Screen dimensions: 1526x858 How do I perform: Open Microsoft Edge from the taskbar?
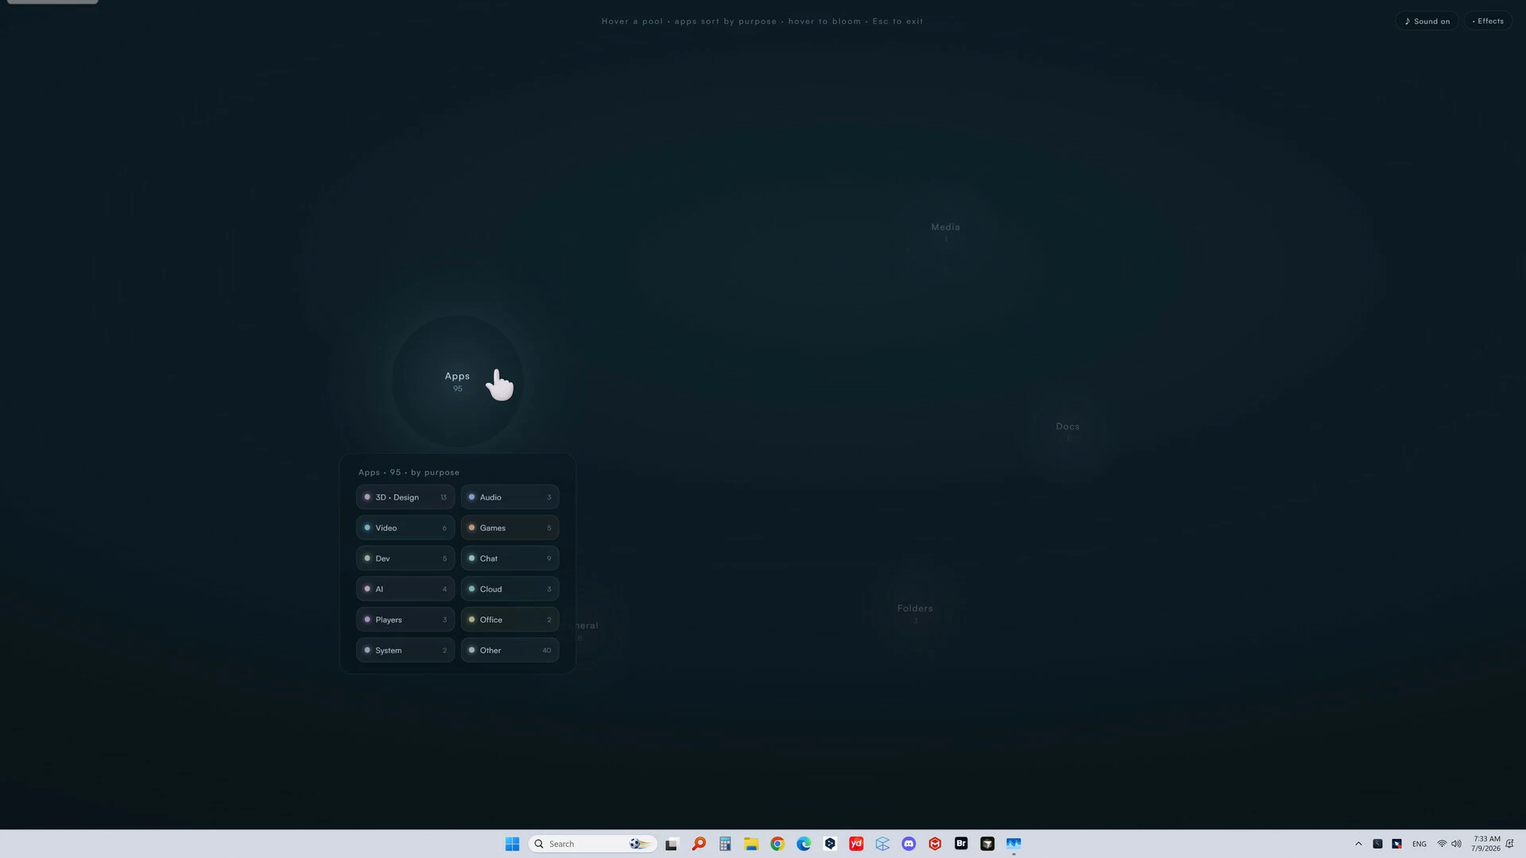tap(804, 844)
